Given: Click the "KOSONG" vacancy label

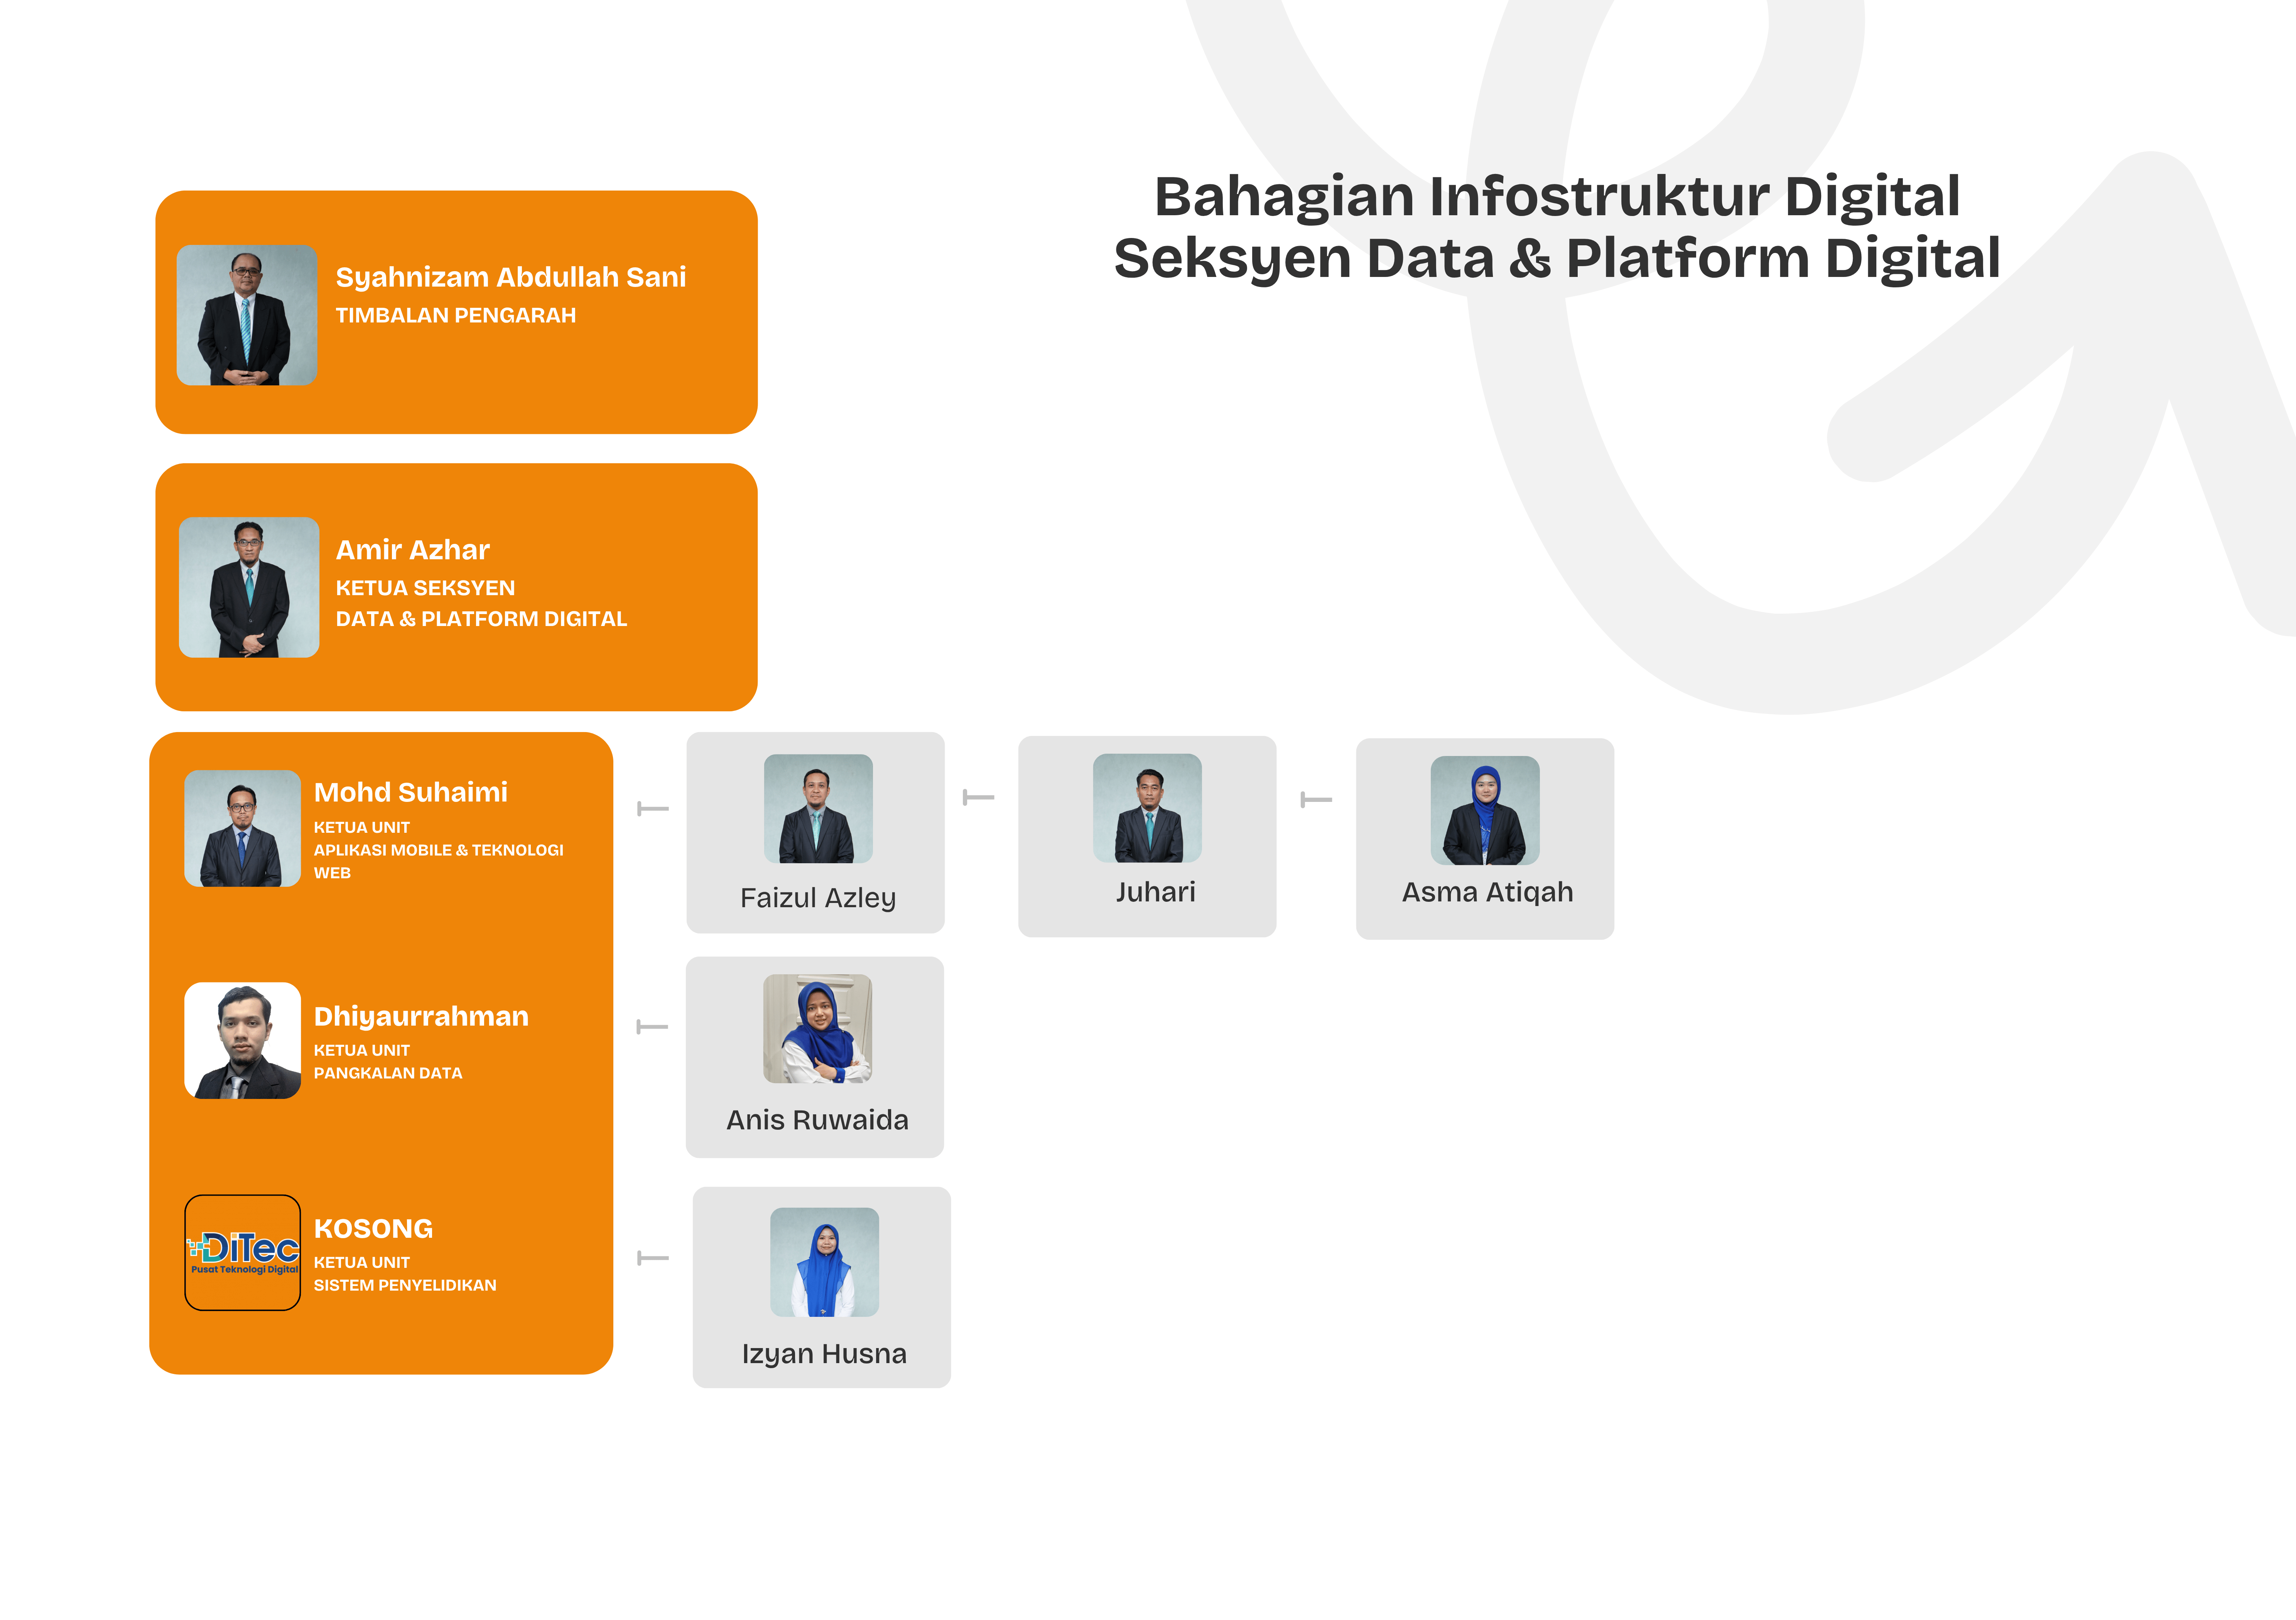Looking at the screenshot, I should (373, 1229).
